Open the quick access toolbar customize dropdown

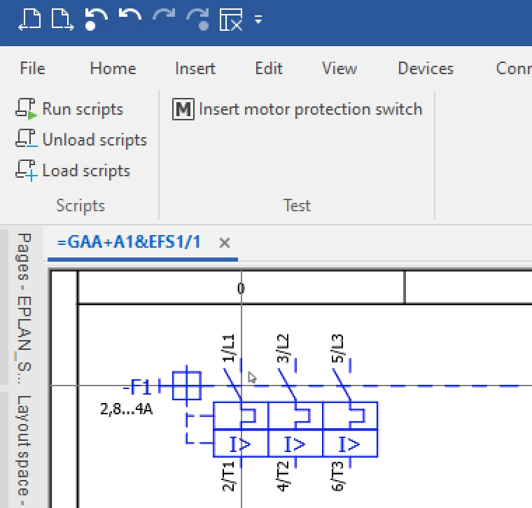(258, 20)
